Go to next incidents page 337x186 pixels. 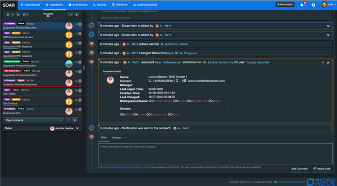pyautogui.click(x=77, y=15)
